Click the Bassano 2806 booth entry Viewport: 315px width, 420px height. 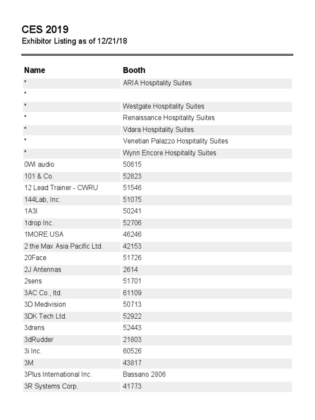tap(144, 374)
